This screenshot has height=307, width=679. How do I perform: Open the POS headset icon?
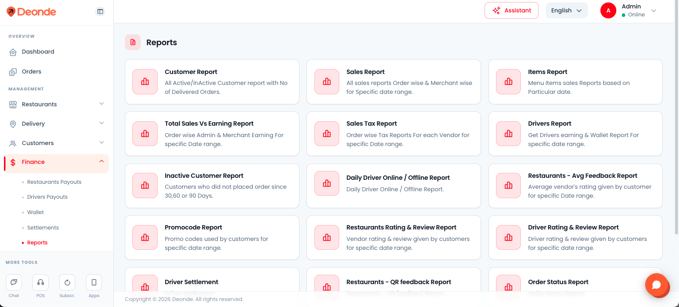click(x=41, y=283)
